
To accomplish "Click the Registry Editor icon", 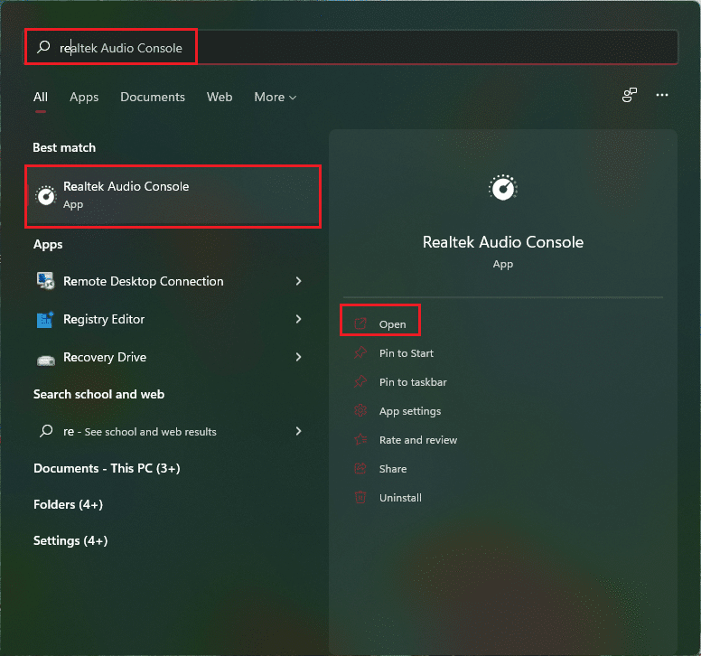I will pyautogui.click(x=45, y=319).
